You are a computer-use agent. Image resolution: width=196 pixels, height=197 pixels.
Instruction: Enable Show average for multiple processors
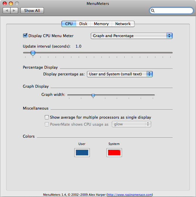[x=47, y=117]
